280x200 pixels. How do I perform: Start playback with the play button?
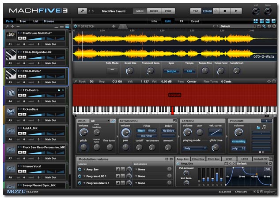point(236,11)
